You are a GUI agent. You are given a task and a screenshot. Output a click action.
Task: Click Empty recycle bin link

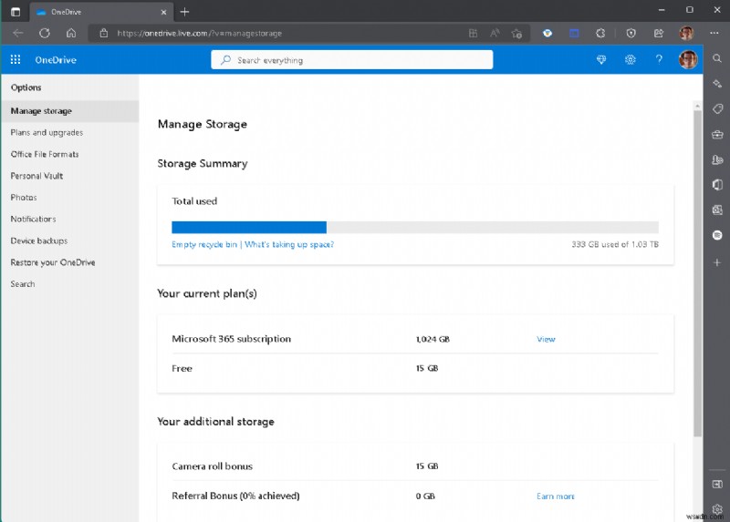203,244
